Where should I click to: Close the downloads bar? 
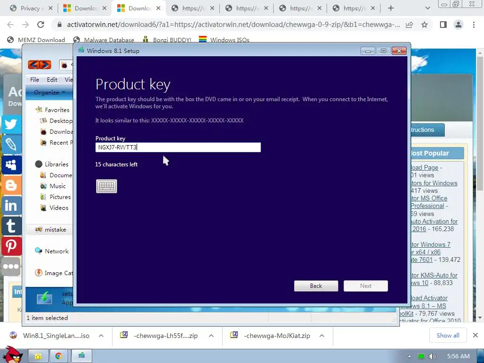(475, 336)
